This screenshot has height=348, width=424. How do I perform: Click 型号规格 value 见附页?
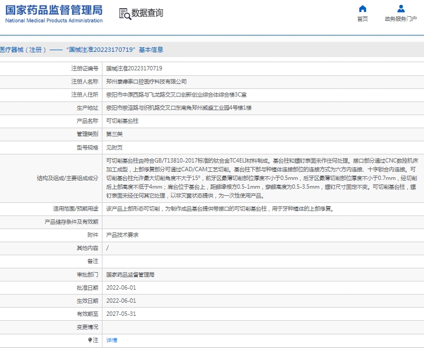pos(114,147)
